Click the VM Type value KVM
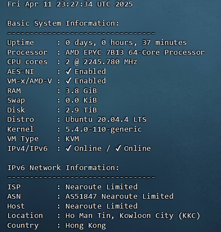Screen dimensions: 221x232 click(72, 139)
